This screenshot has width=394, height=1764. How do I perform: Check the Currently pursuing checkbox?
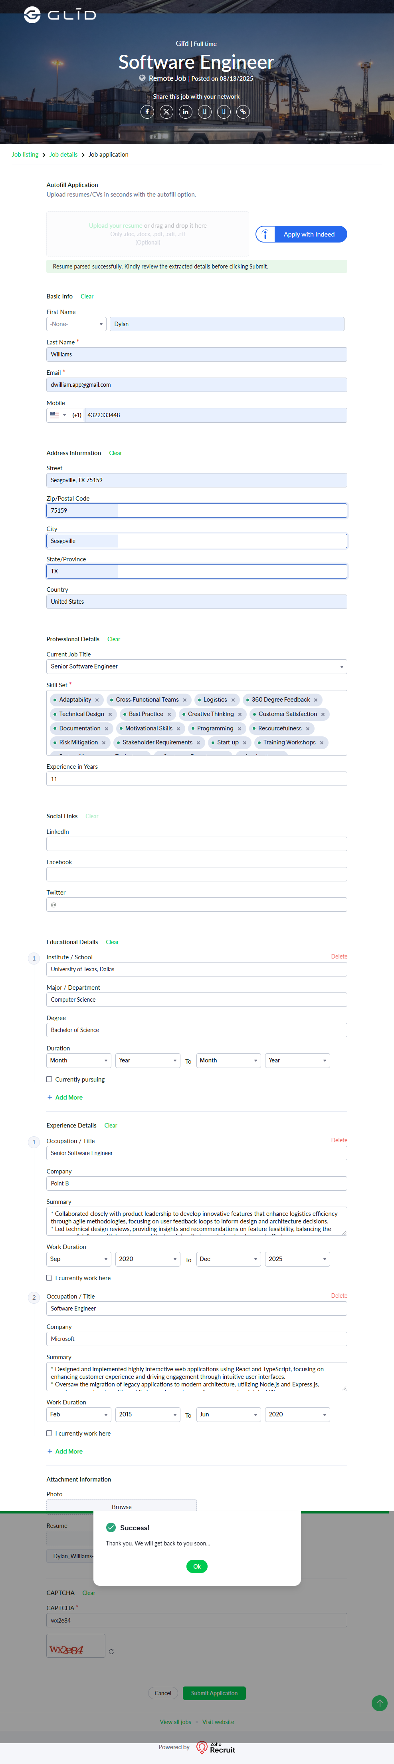(49, 1079)
